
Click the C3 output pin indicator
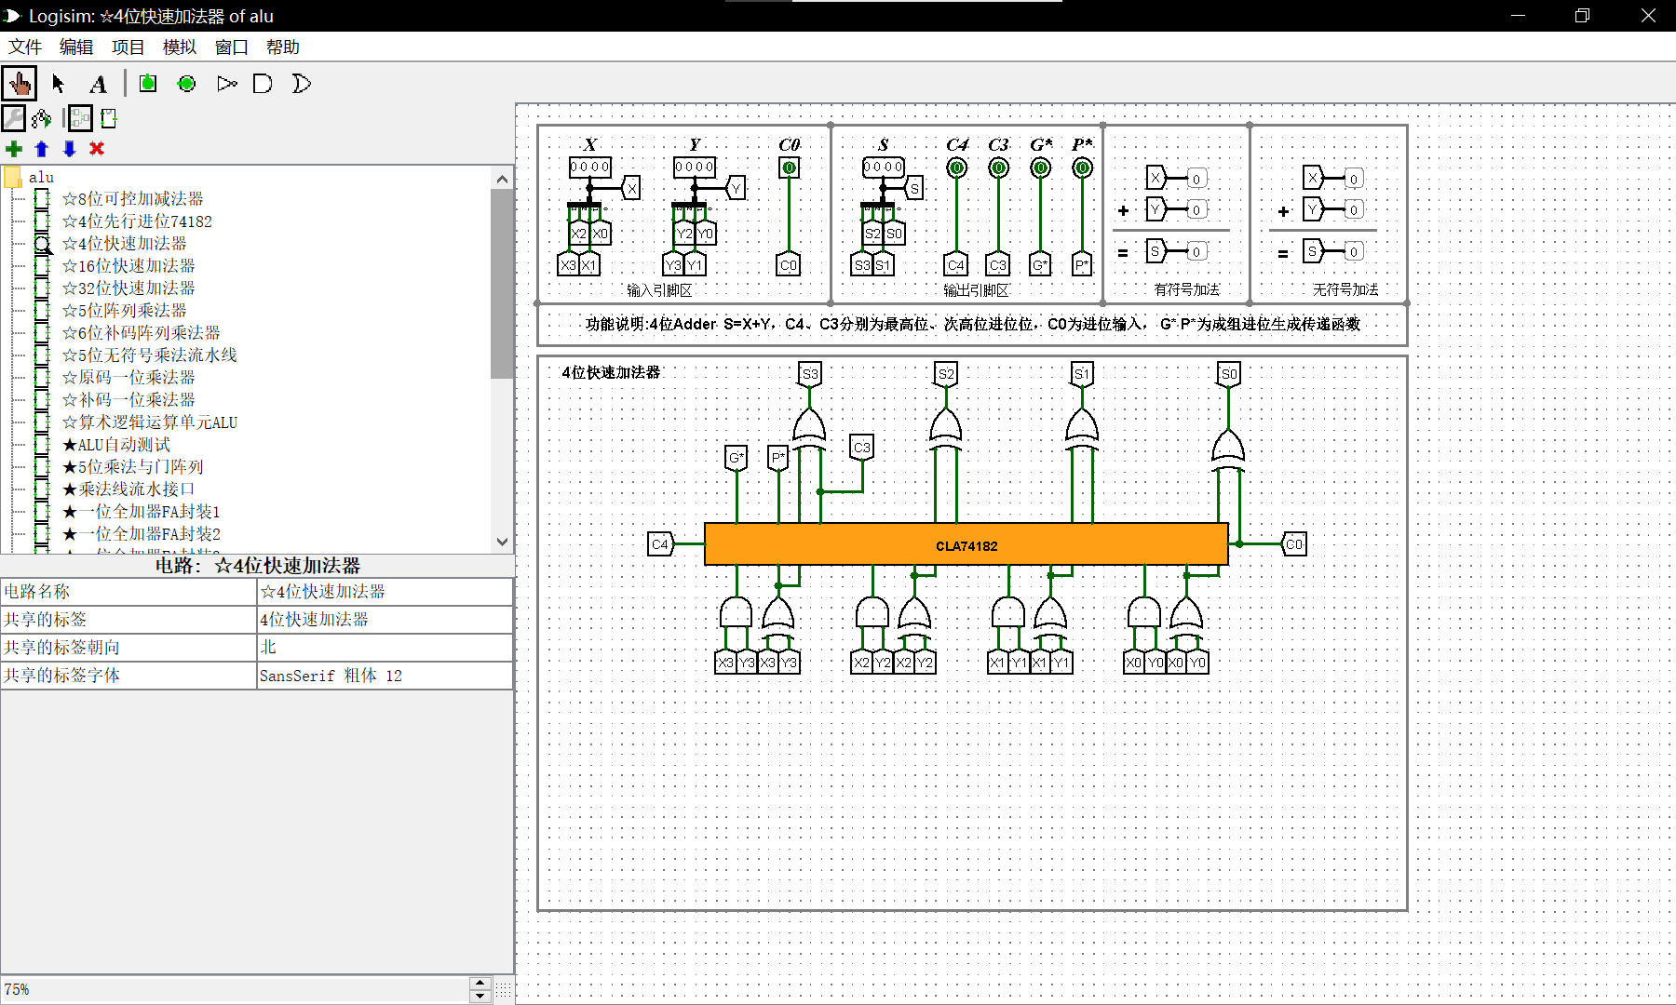pos(998,167)
